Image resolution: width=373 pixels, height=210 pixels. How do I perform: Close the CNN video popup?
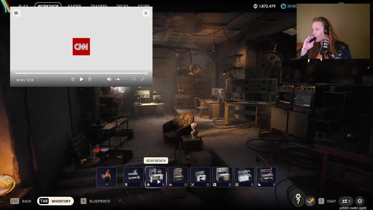(x=146, y=13)
